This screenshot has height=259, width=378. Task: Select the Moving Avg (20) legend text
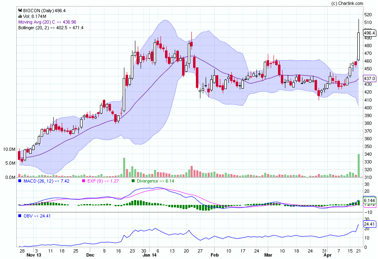click(47, 22)
